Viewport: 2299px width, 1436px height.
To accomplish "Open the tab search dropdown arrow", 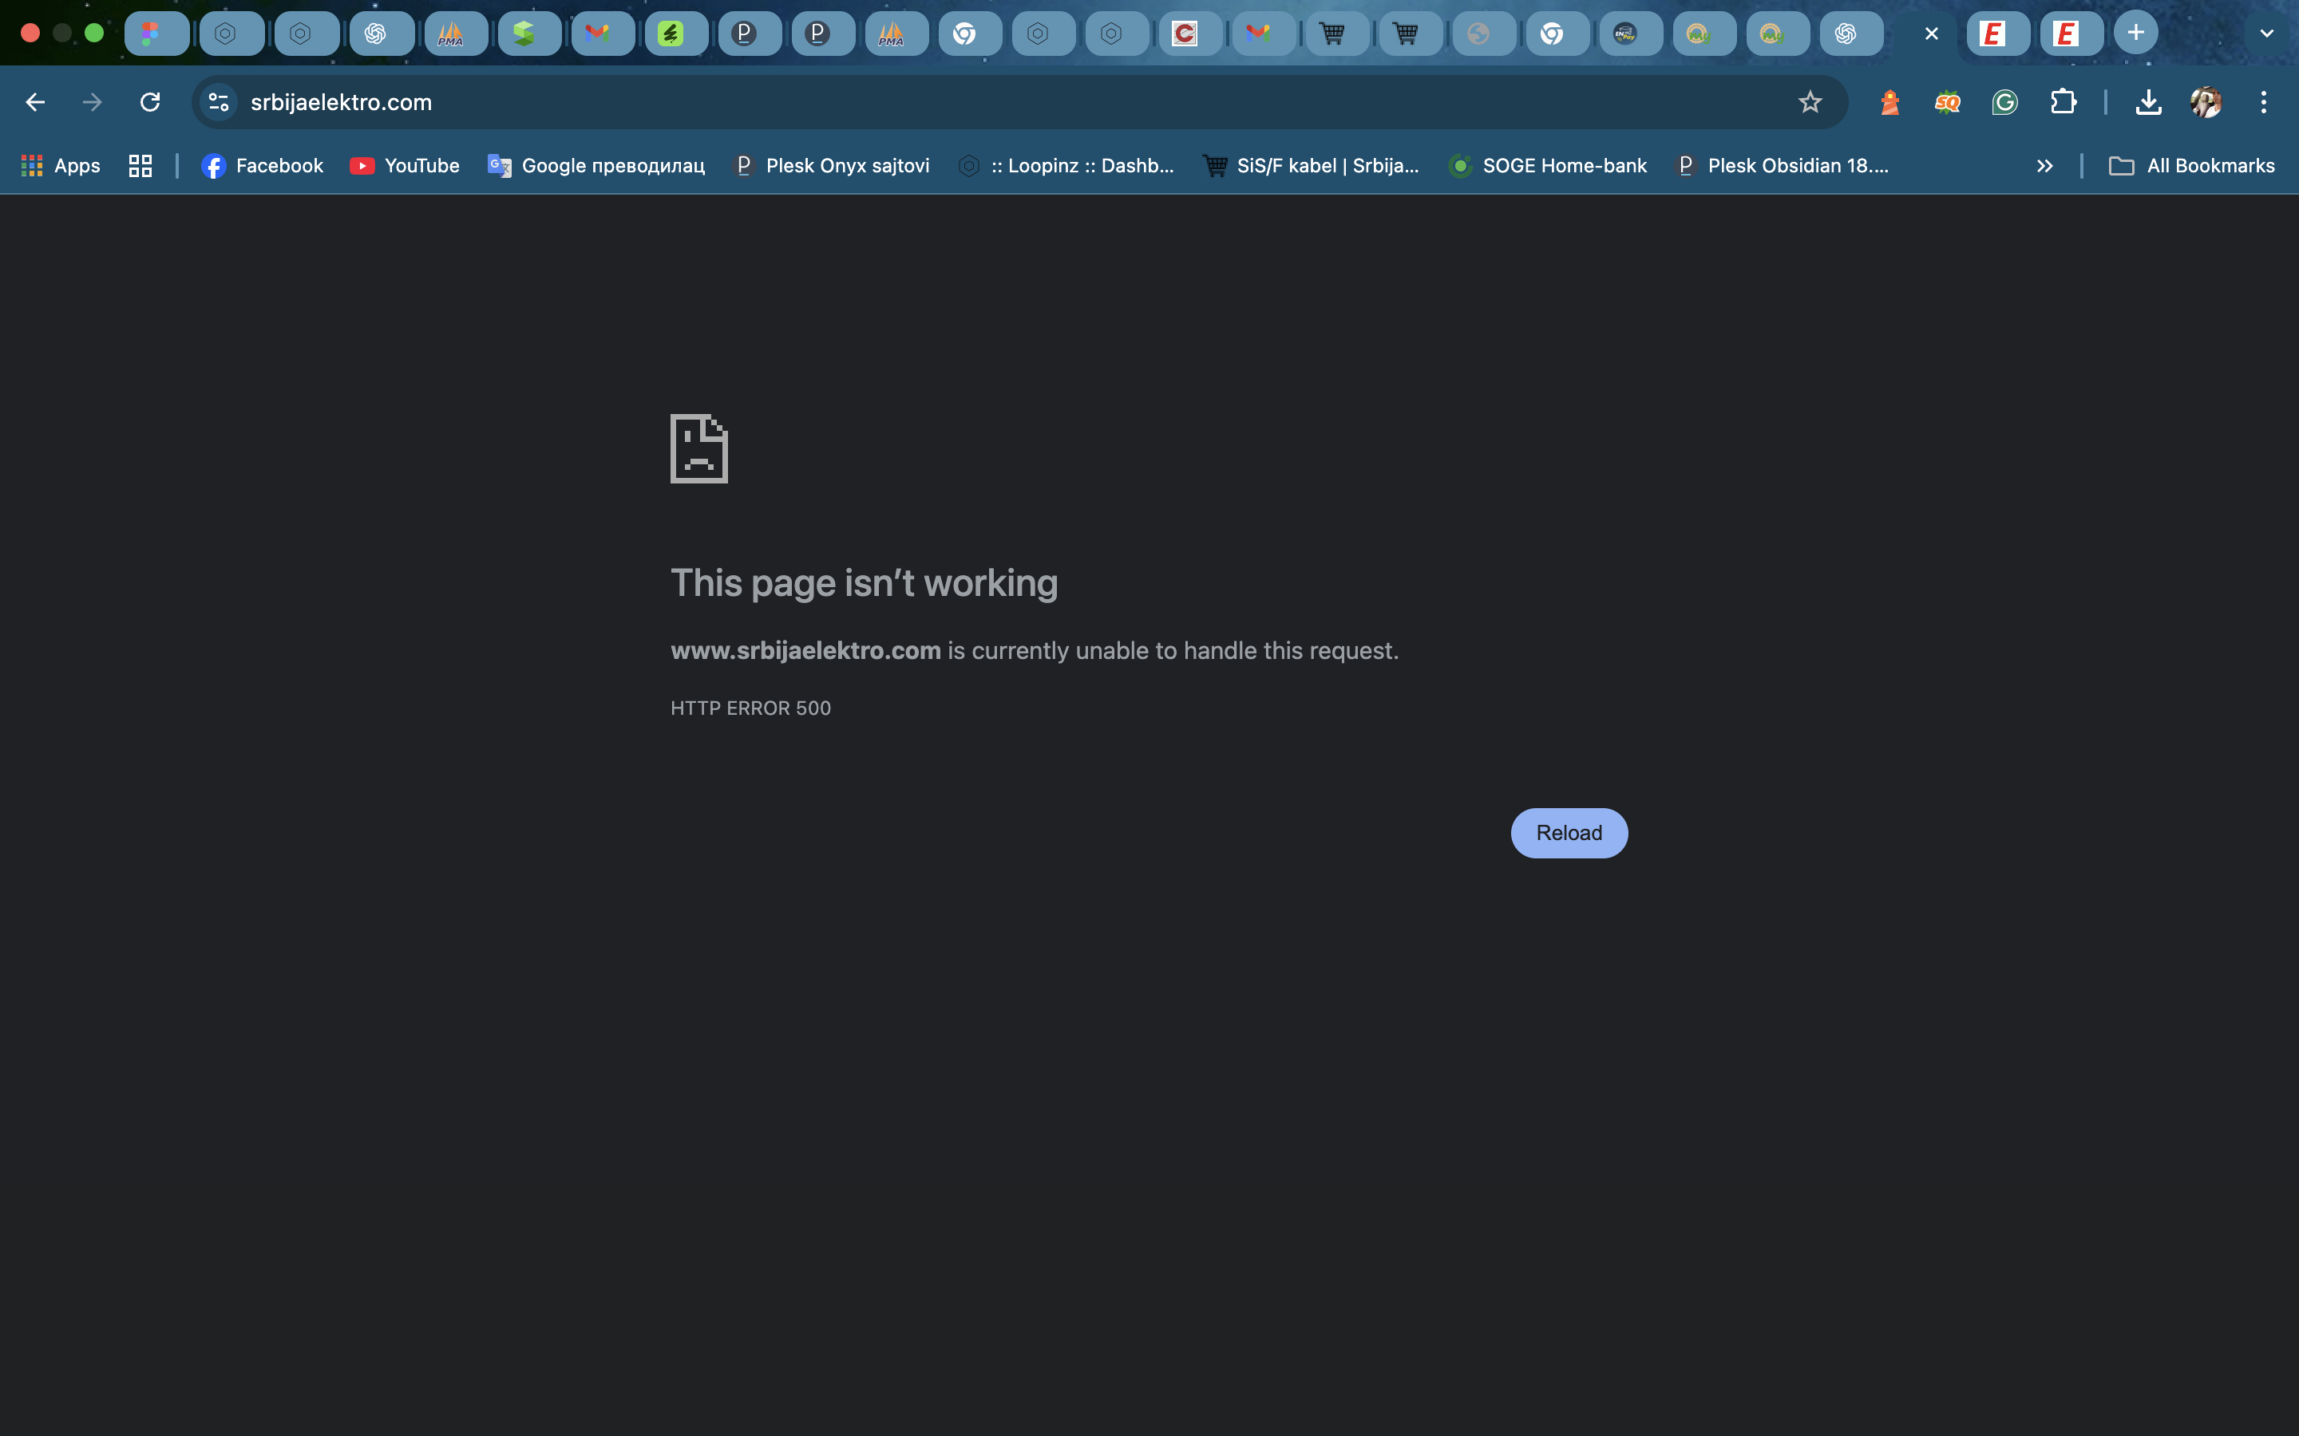I will pyautogui.click(x=2267, y=34).
